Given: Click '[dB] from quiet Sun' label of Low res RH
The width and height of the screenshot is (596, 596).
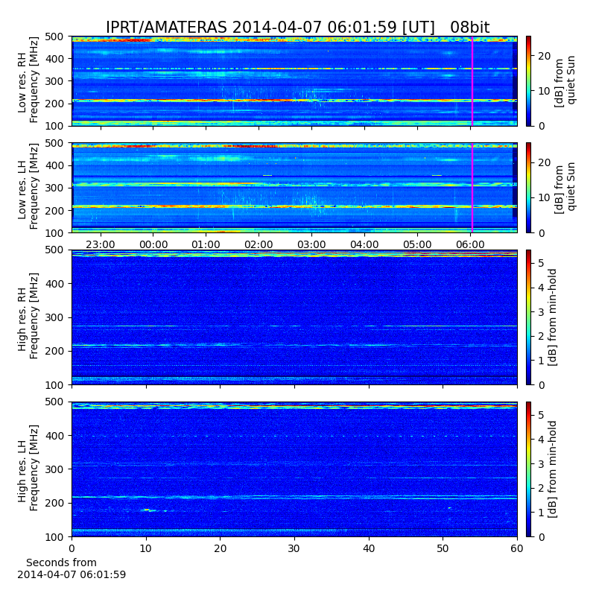Looking at the screenshot, I should click(565, 80).
